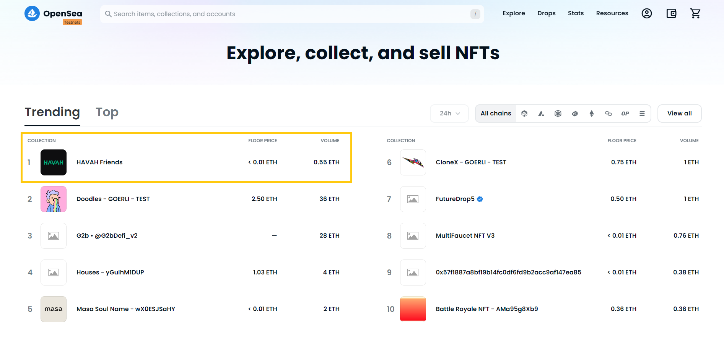Click the 0.75 ETH floor price for CloneX
The image size is (724, 339).
pyautogui.click(x=624, y=162)
